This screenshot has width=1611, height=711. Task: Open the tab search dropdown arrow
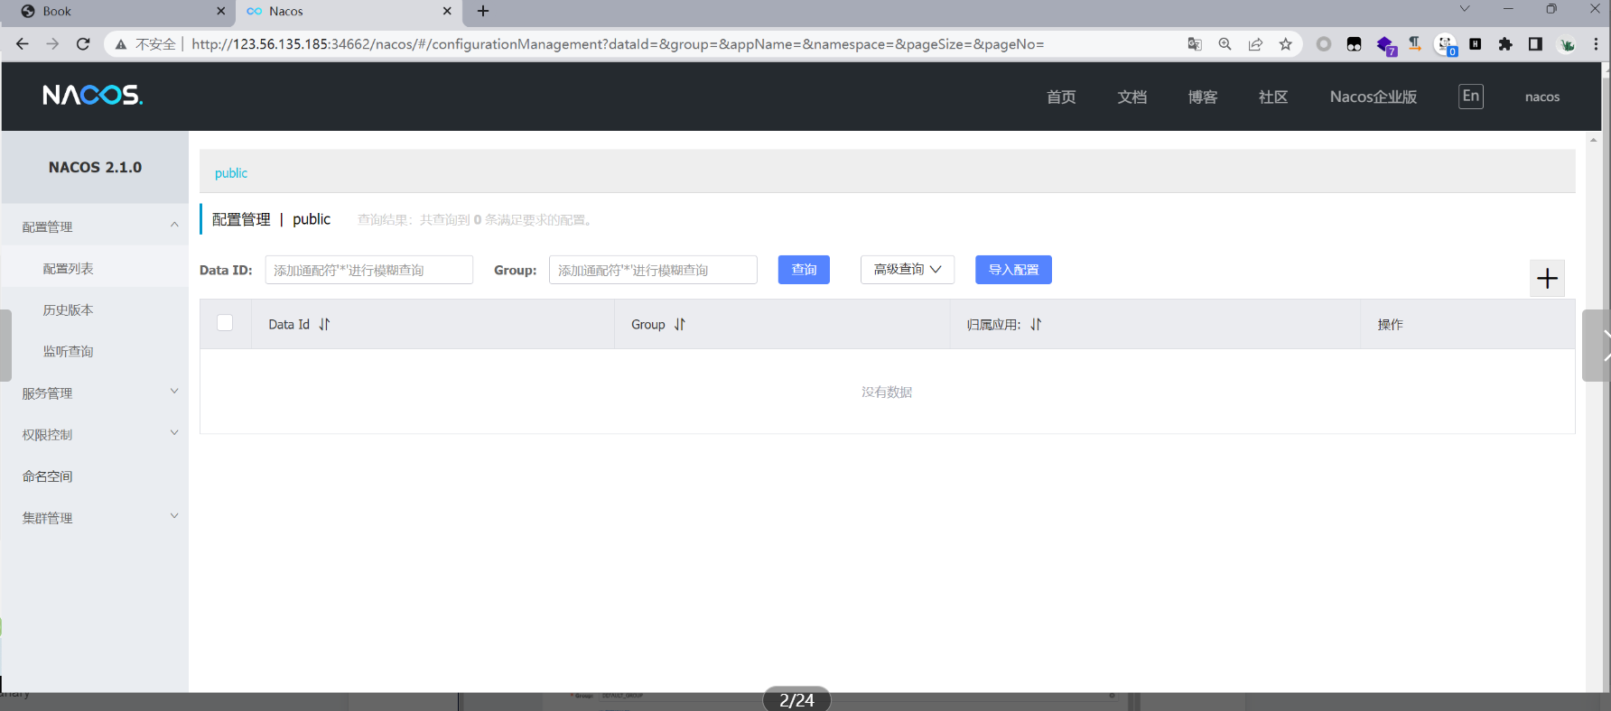(1465, 9)
